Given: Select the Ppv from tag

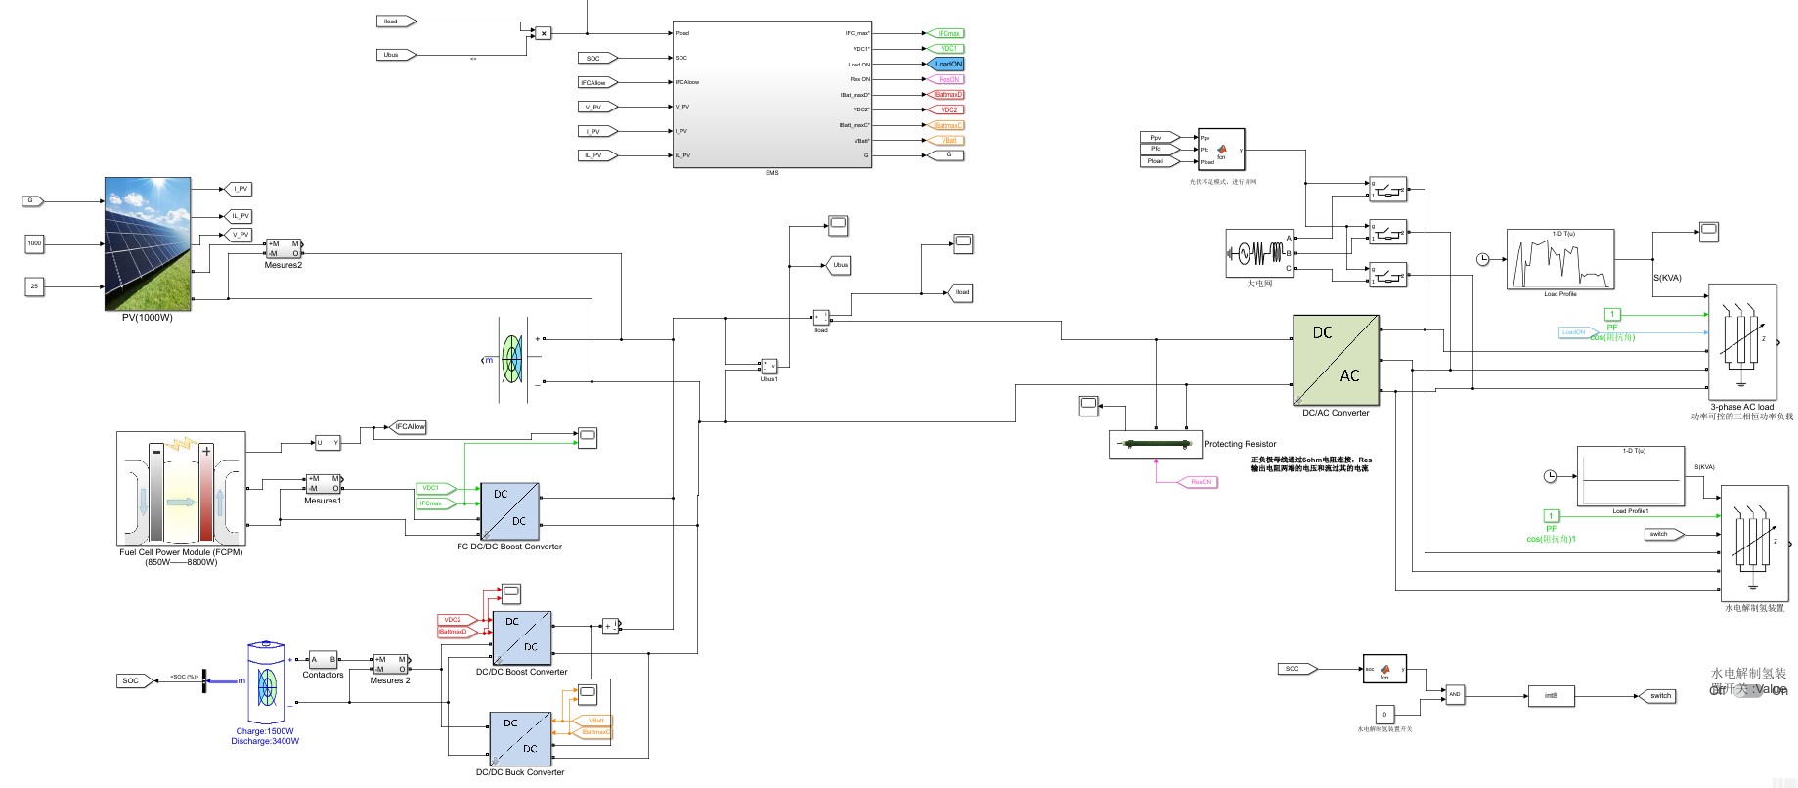Looking at the screenshot, I should 1159,138.
